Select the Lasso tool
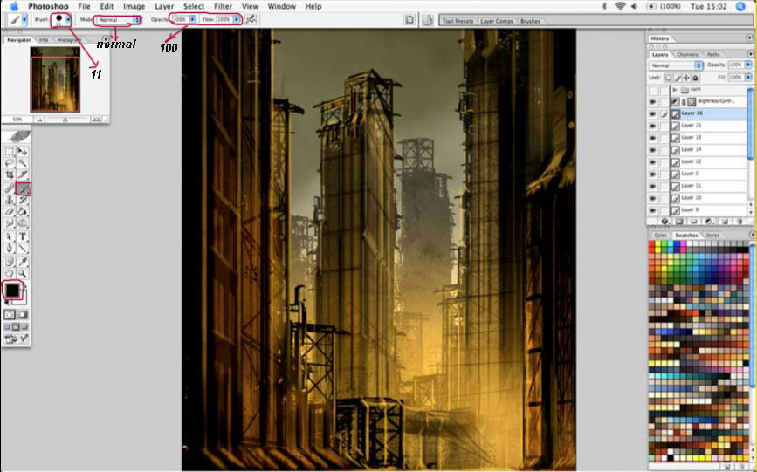This screenshot has height=472, width=757. coord(10,163)
